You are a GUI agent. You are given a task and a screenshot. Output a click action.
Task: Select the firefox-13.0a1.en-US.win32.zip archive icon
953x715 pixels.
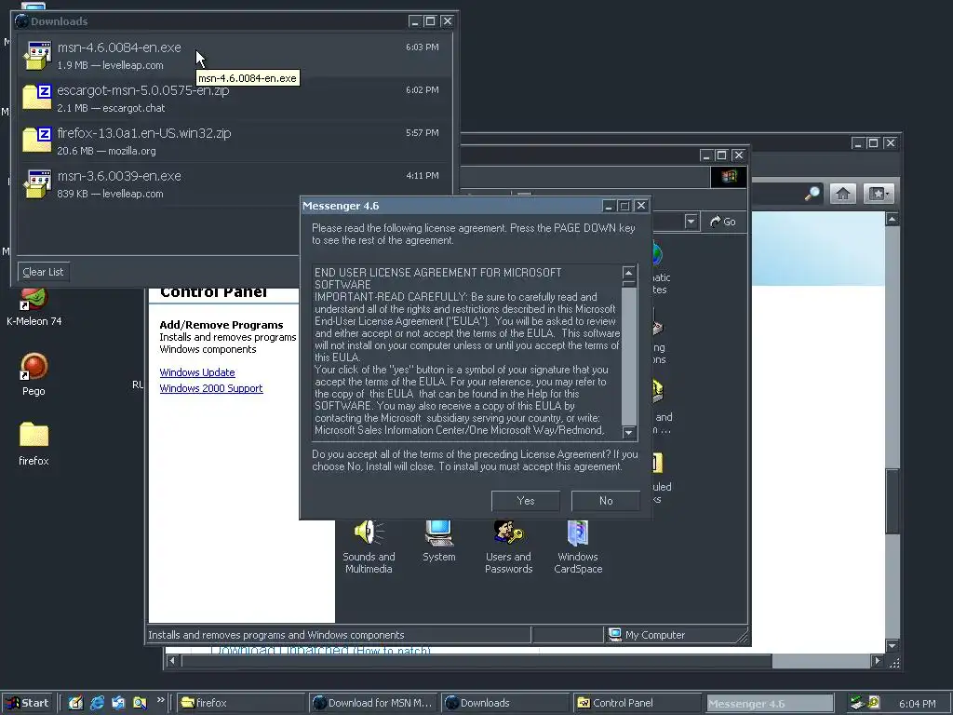(37, 140)
